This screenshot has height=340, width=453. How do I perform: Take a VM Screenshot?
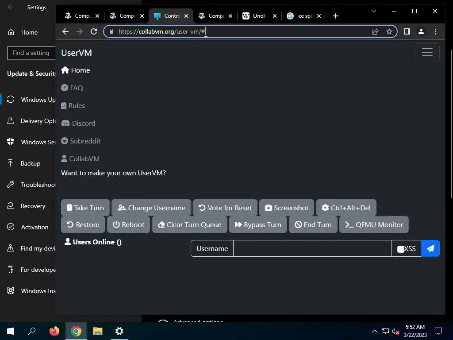pos(287,208)
